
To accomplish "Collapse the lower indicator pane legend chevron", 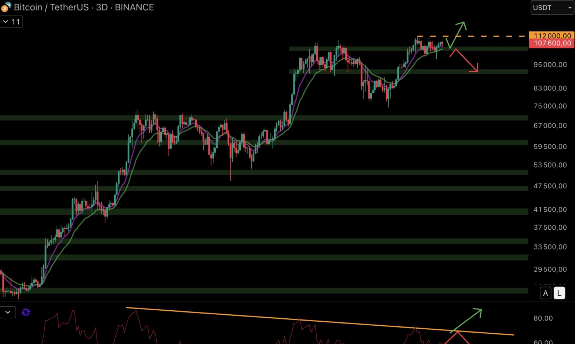I will pos(8,312).
